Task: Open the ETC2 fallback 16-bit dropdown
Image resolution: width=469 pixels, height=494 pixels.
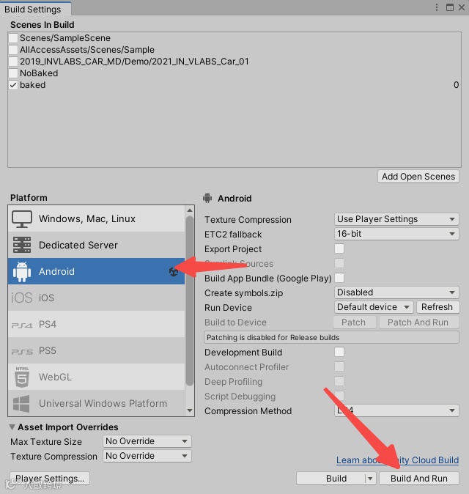Action: tap(396, 234)
